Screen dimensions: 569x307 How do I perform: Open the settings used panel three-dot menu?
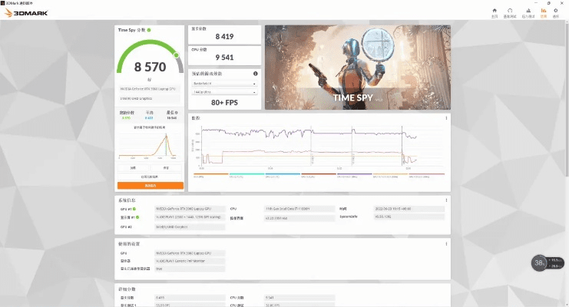(446, 244)
